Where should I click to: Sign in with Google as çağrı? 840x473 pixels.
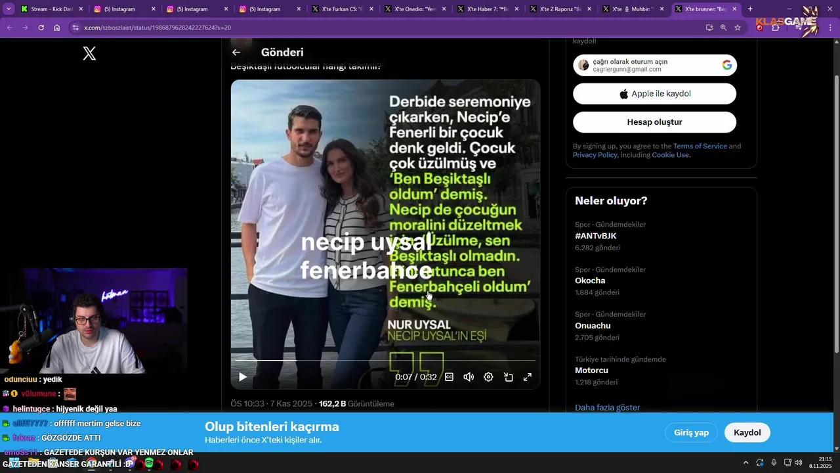(x=655, y=65)
